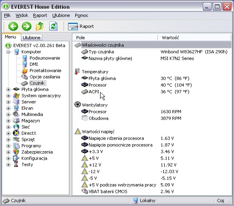This screenshot has height=206, width=234.
Task: Click the Magazyn drive icon
Action: [16, 121]
